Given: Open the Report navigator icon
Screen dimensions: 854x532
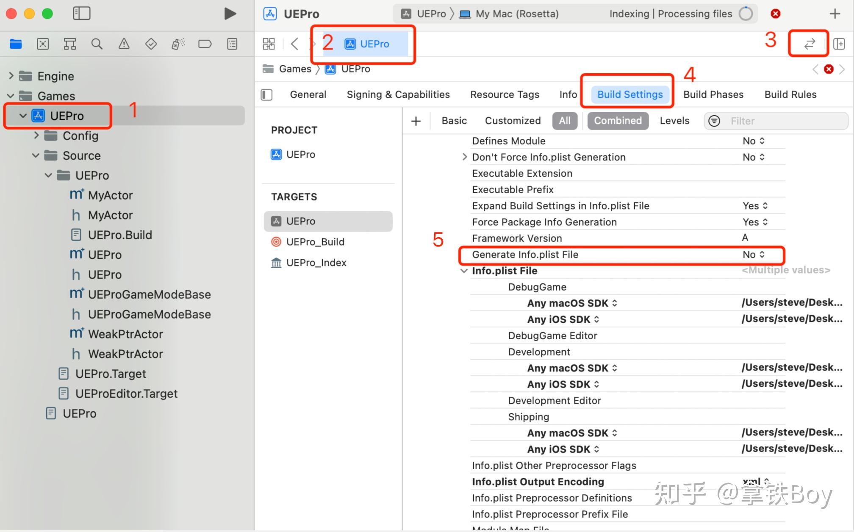Looking at the screenshot, I should pyautogui.click(x=232, y=44).
